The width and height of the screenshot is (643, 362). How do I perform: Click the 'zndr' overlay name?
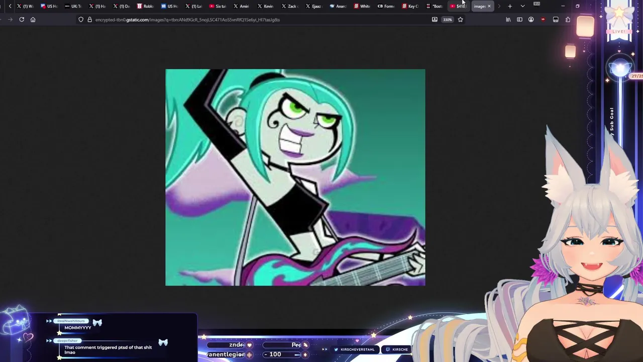(236, 345)
